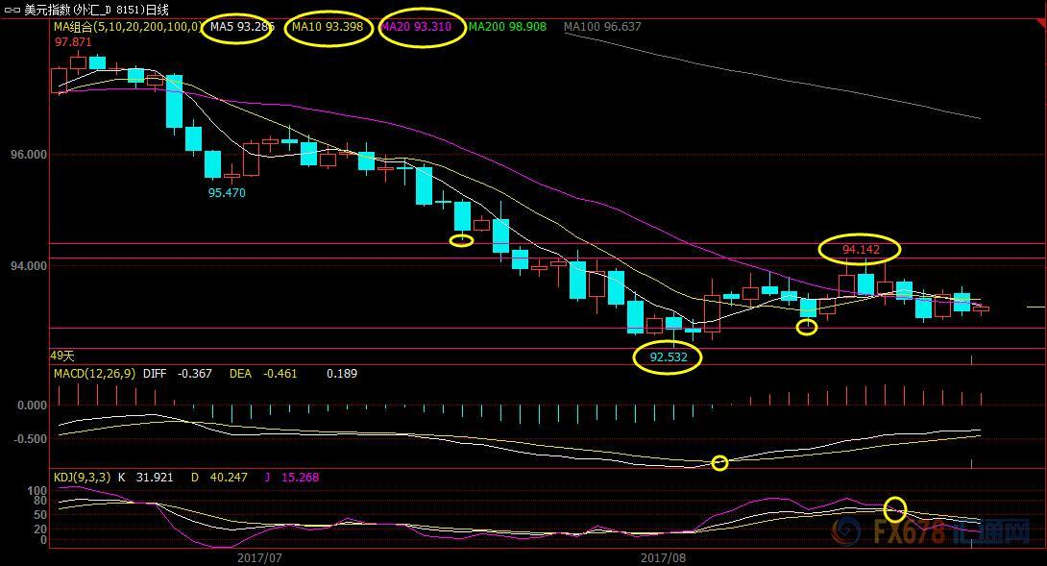This screenshot has height=566, width=1047.
Task: Open the MACD(12,26,9) indicator label
Action: (x=95, y=374)
